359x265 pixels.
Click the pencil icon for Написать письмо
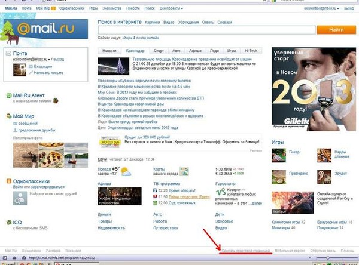tap(31, 73)
